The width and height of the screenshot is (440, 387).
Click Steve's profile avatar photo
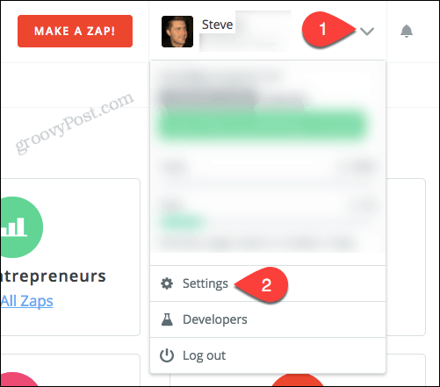pos(177,32)
